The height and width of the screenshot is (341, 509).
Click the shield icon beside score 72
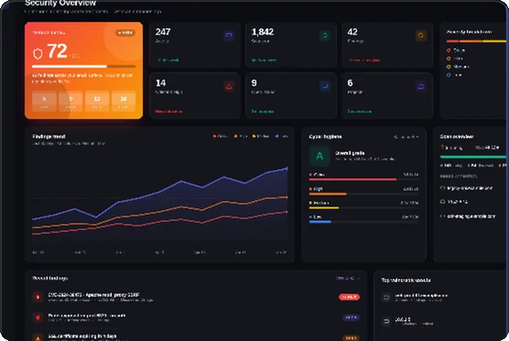(38, 54)
